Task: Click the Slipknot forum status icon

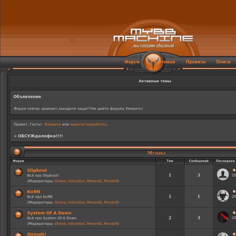Action: [18, 172]
